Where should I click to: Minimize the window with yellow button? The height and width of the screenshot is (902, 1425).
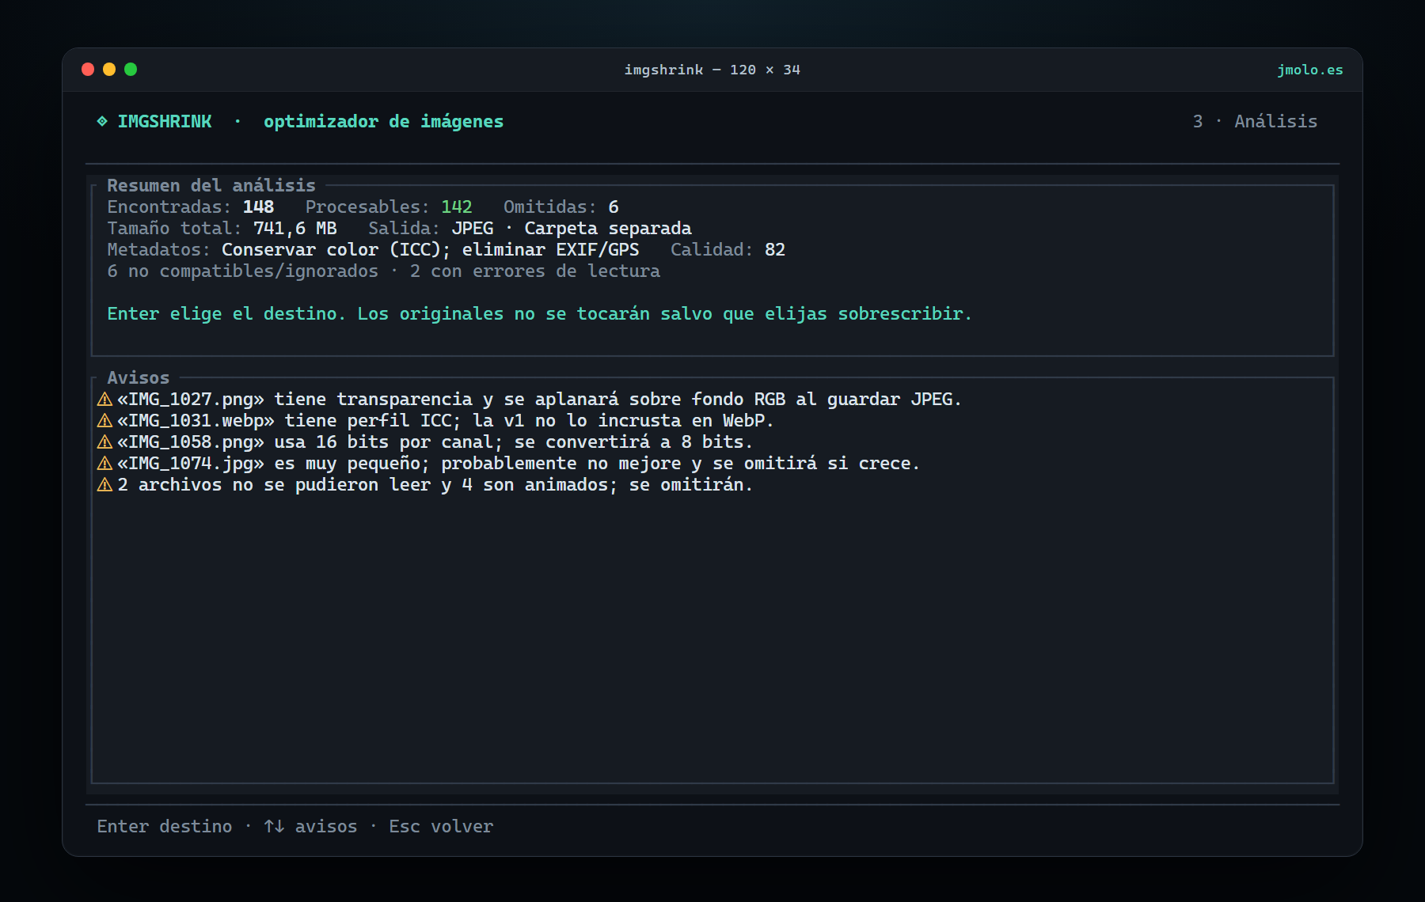coord(109,70)
